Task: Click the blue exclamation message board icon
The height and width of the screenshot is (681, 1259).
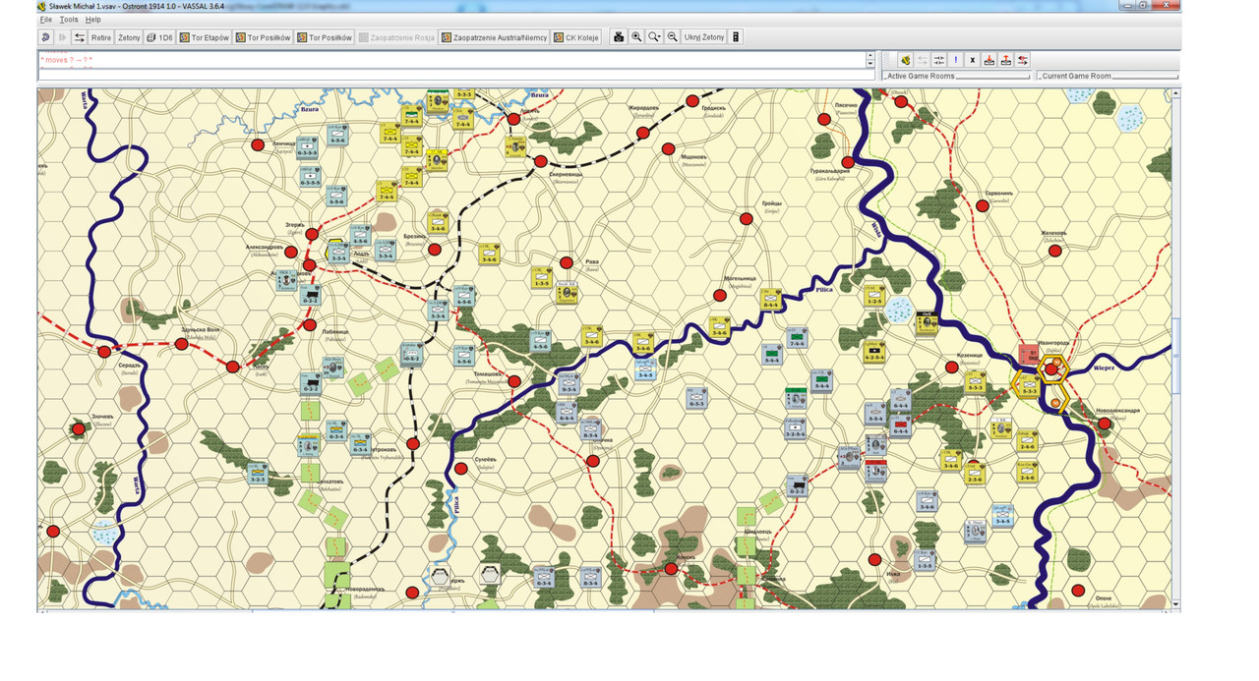Action: pyautogui.click(x=956, y=60)
